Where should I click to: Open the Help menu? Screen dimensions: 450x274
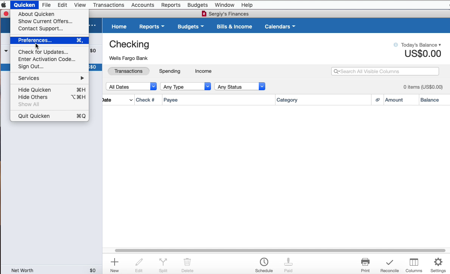click(247, 5)
